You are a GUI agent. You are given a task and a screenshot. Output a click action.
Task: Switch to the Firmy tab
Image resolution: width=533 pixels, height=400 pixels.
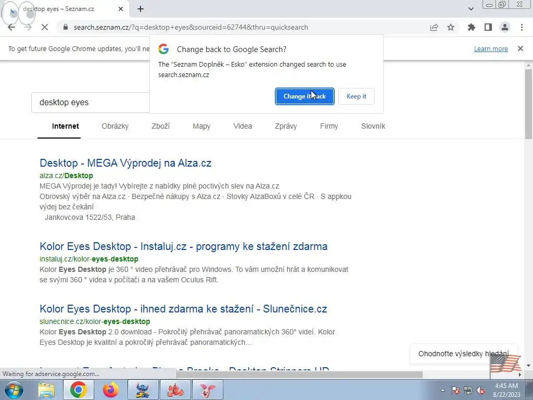[x=329, y=126]
